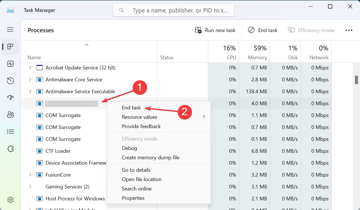Viewport: 360px width, 210px height.
Task: Click Antimalware Core Service process icon
Action: pos(39,80)
